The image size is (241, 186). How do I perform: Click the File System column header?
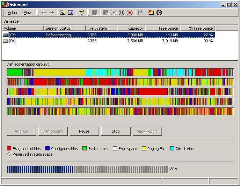(x=101, y=28)
